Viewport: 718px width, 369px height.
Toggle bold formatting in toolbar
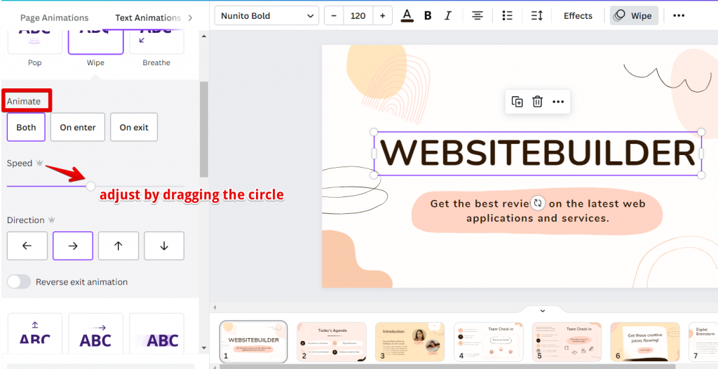pos(428,15)
